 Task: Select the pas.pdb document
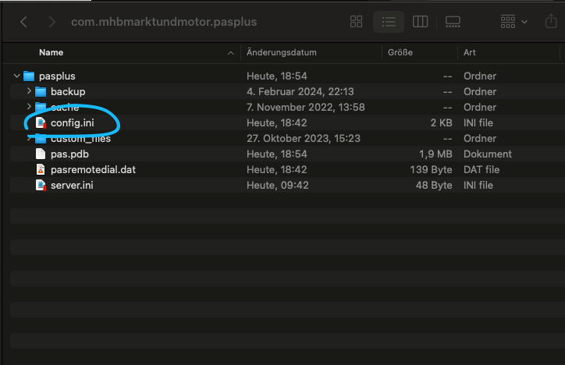[x=70, y=154]
